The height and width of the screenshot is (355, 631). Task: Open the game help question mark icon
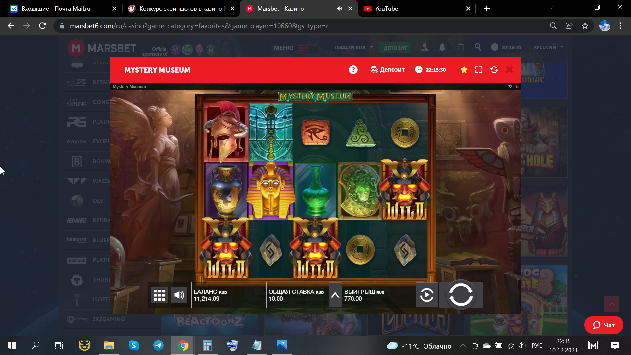click(353, 70)
